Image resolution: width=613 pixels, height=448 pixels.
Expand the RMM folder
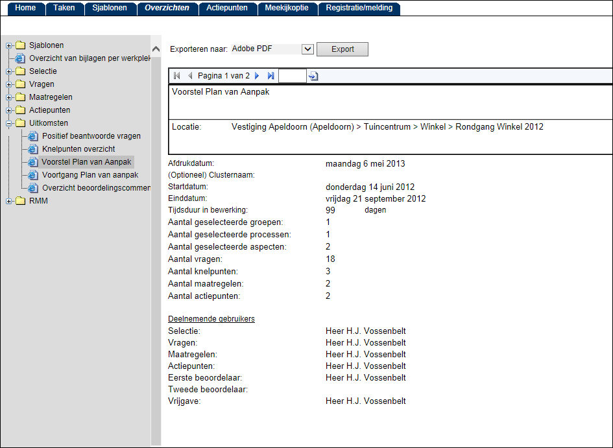point(9,201)
